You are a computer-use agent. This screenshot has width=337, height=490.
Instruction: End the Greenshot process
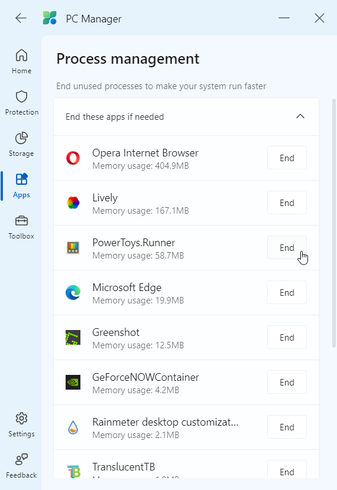click(287, 338)
